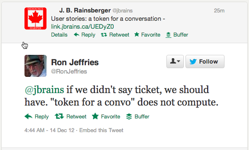Click the Reply arrow icon under Rainsberger's tweet
The height and width of the screenshot is (150, 249).
pos(76,34)
